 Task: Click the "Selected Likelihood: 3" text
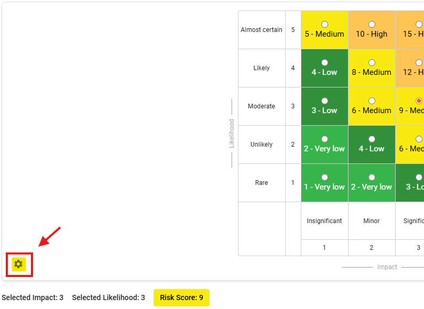pos(108,297)
